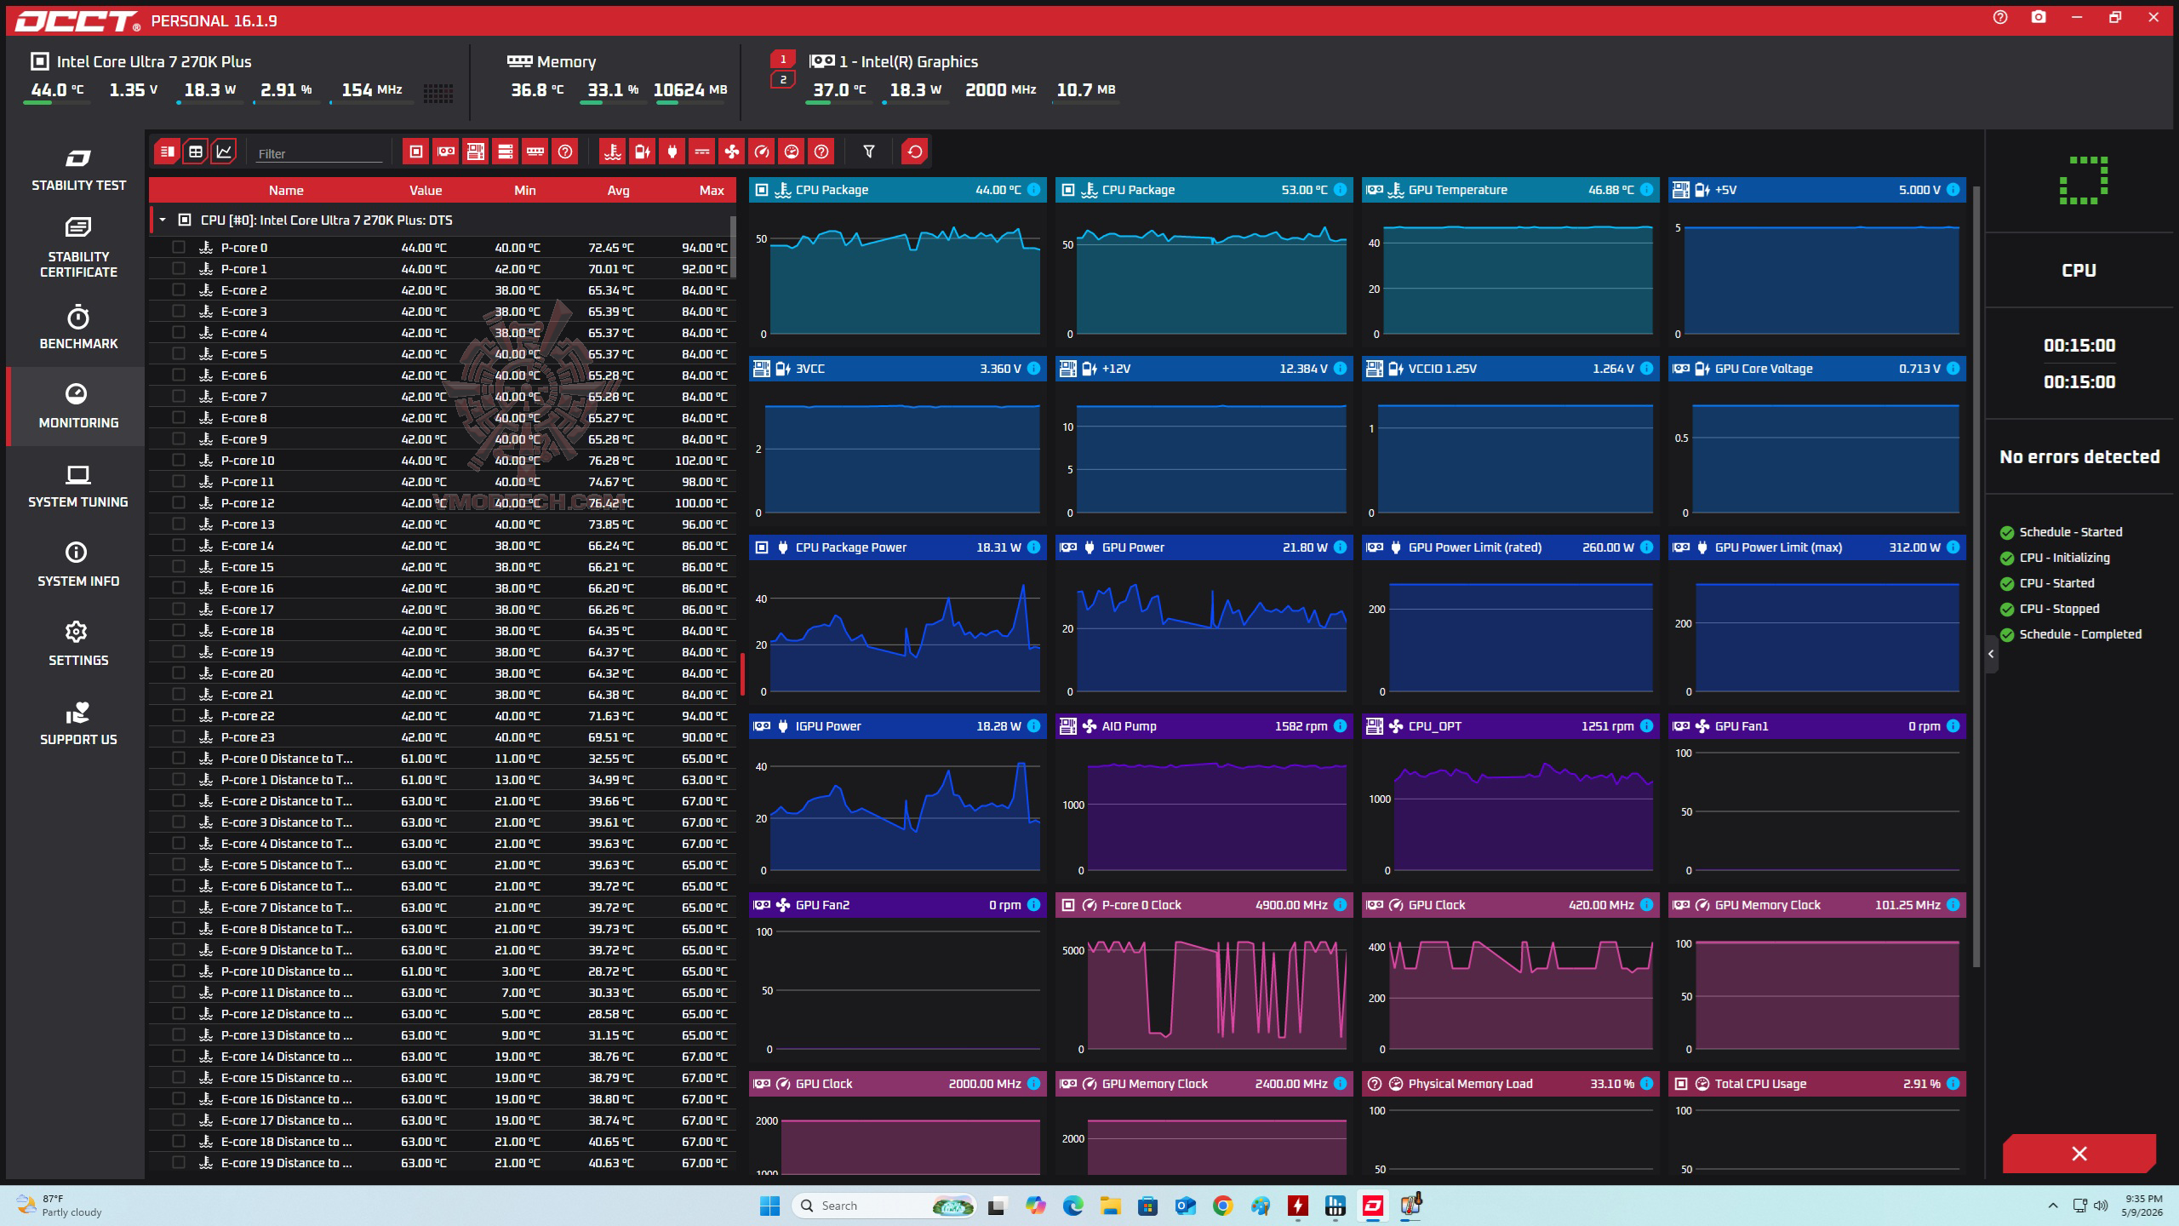
Task: Toggle the motherboard hardware filter icon
Action: tap(475, 152)
